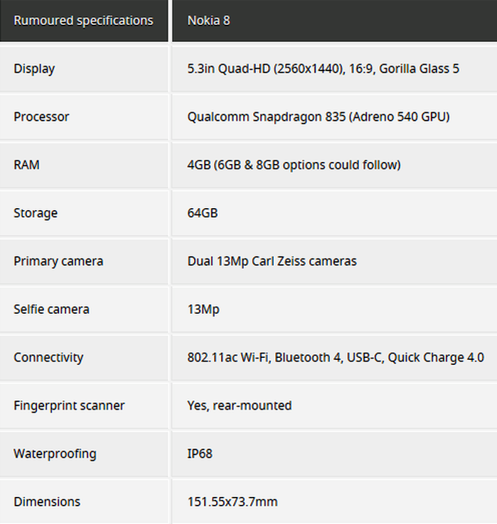Click the Yes, rear-mounted value
The image size is (497, 524).
(239, 406)
